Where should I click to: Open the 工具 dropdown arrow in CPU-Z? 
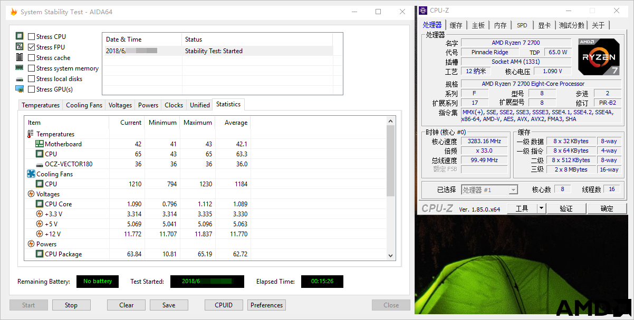click(541, 209)
